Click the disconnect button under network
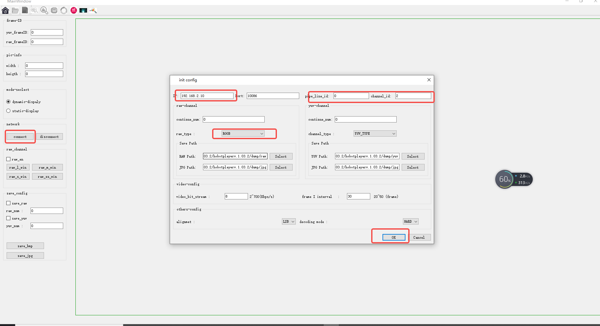 click(49, 137)
